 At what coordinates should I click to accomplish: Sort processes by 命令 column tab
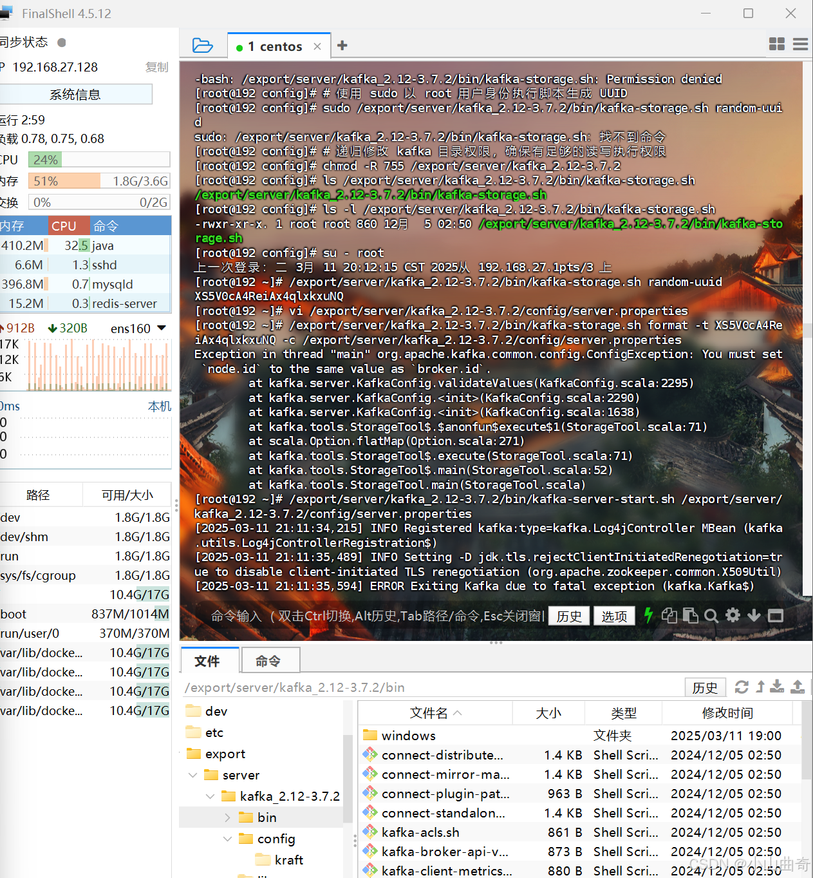point(130,226)
